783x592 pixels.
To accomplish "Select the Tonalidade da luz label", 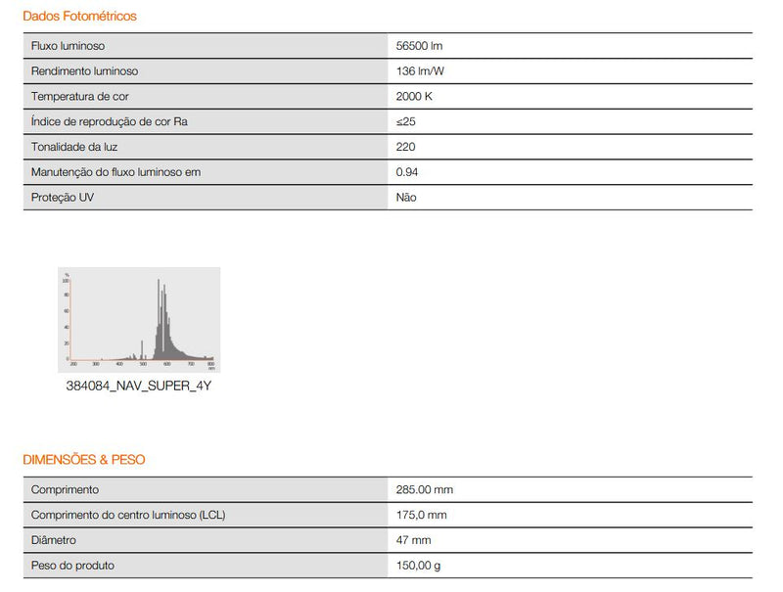I will [x=74, y=147].
